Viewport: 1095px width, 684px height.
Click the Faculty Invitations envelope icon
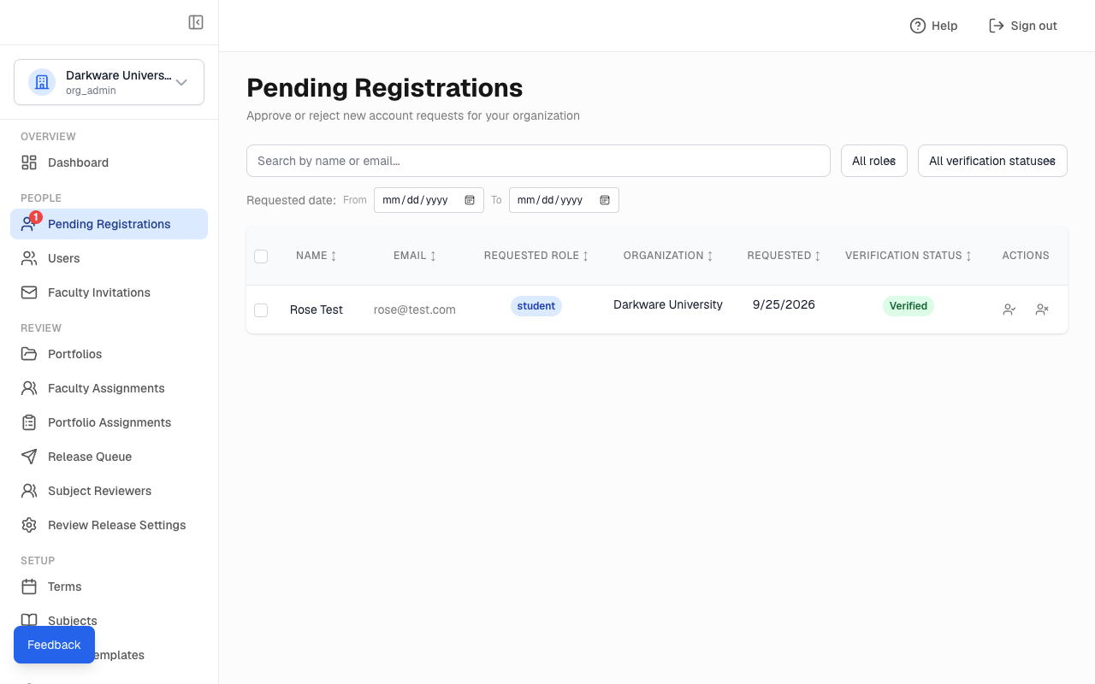pos(29,292)
